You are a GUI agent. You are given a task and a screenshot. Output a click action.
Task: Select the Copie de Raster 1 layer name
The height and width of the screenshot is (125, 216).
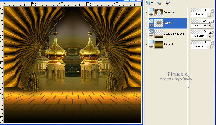[174, 34]
